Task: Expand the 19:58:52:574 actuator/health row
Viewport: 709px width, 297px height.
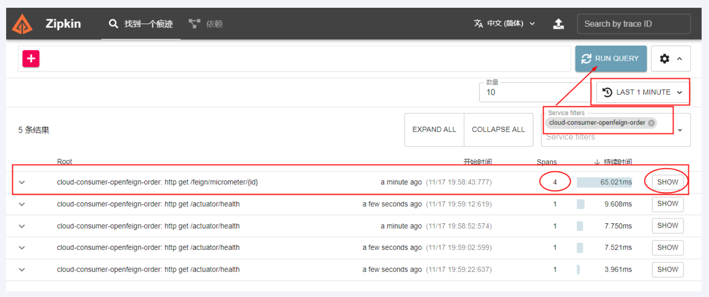Action: tap(22, 226)
